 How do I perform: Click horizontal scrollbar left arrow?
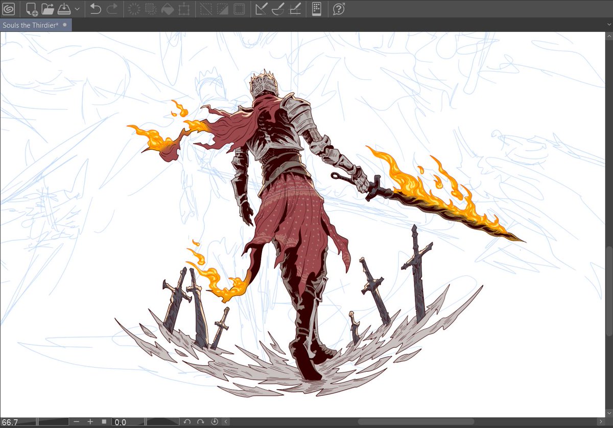(x=226, y=422)
